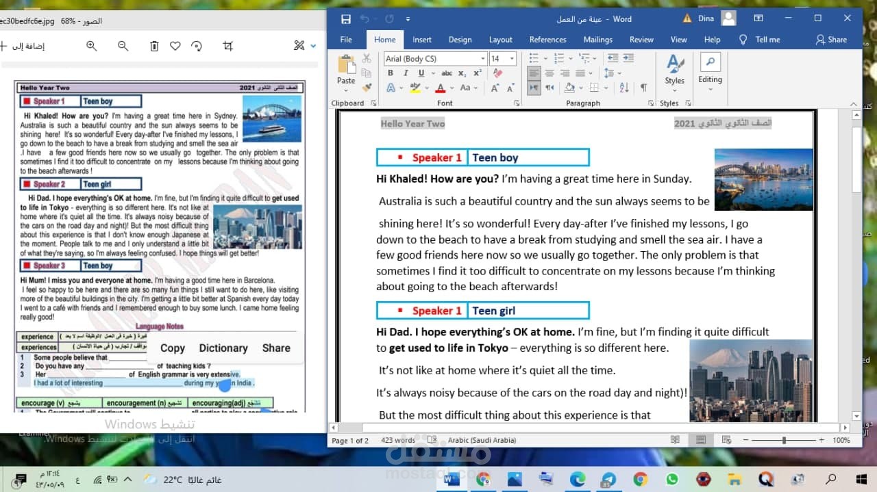The height and width of the screenshot is (492, 877).
Task: Switch to the Review tab
Action: pos(641,40)
